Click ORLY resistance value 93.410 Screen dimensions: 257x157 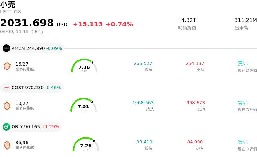(x=144, y=142)
